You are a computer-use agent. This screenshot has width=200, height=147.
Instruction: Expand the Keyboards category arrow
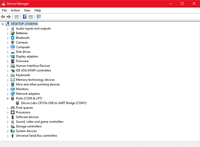pyautogui.click(x=8, y=75)
